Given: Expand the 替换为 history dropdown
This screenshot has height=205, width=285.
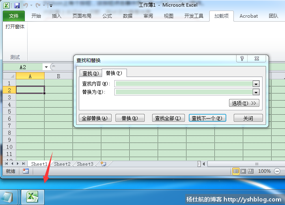Looking at the screenshot, I should (256, 92).
